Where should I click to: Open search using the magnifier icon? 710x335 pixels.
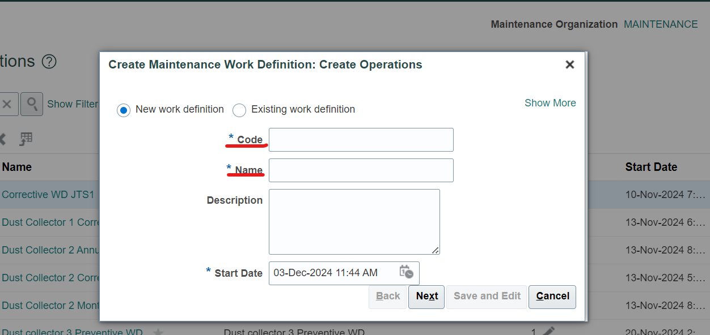tap(31, 104)
